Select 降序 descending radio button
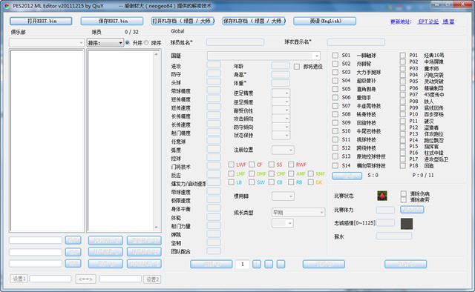 tap(146, 43)
